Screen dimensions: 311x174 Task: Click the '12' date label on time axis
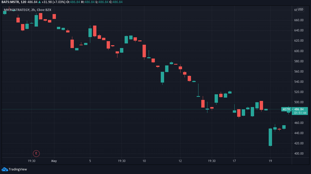(x=180, y=161)
